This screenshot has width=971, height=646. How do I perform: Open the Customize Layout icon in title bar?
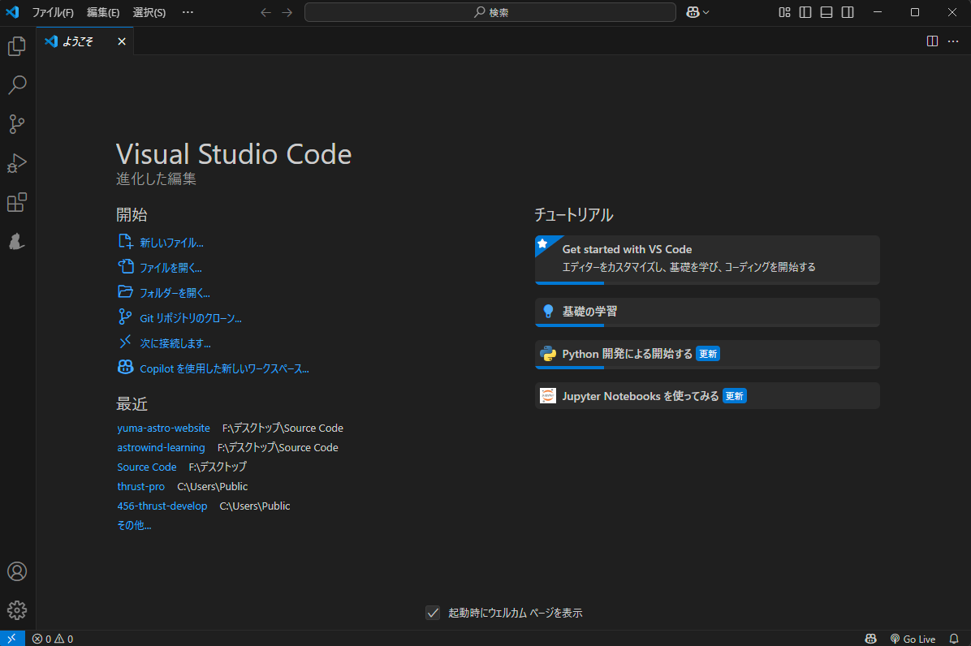pos(784,12)
